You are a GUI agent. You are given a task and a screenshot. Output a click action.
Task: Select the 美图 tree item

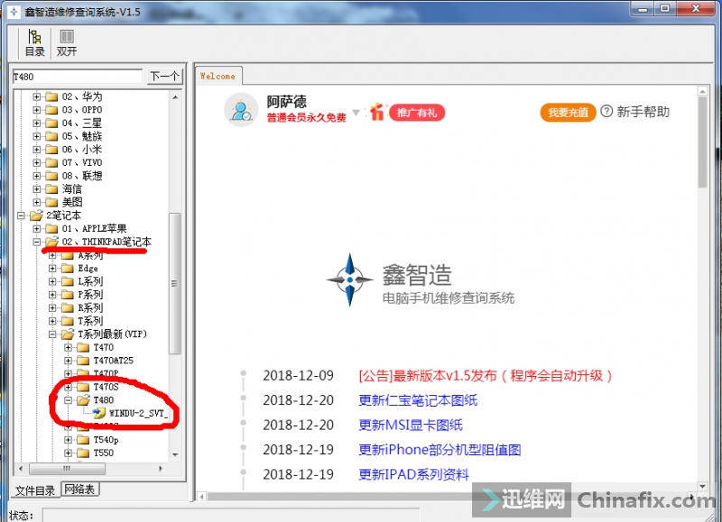coord(72,202)
